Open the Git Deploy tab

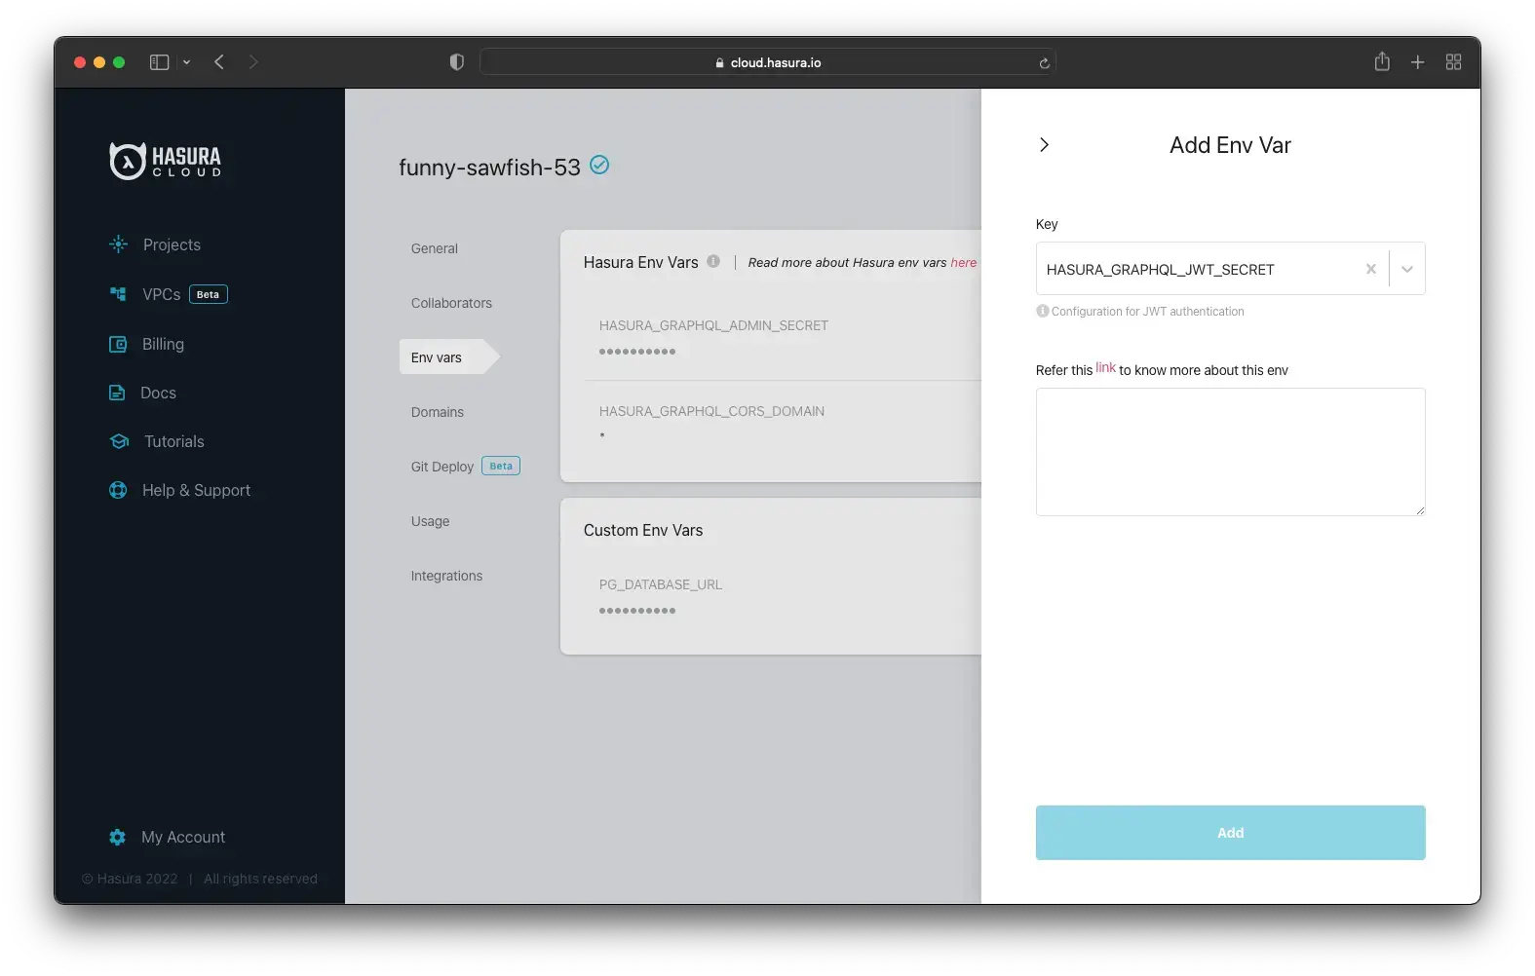coord(442,467)
